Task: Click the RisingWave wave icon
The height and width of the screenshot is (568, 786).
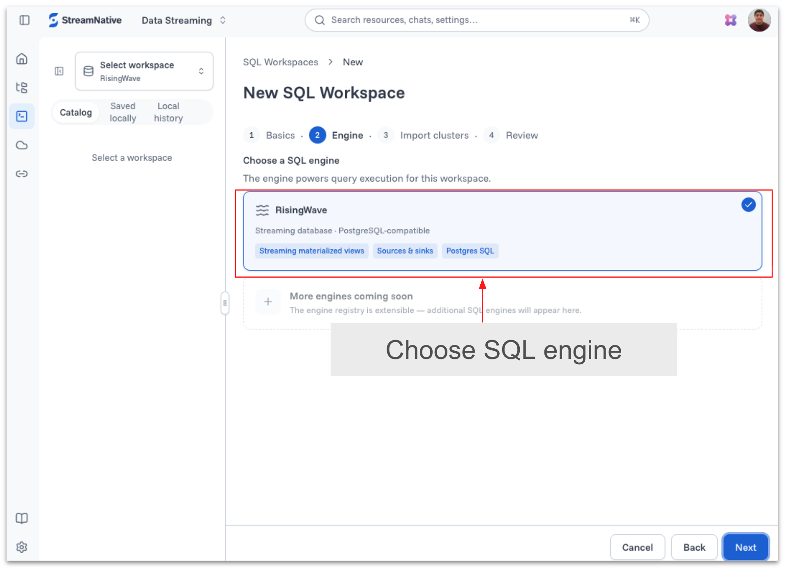Action: [262, 210]
